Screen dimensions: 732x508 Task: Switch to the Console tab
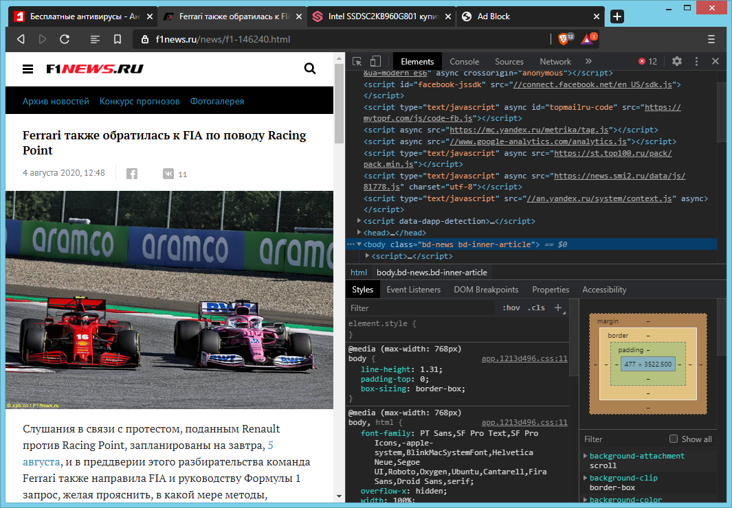click(465, 61)
